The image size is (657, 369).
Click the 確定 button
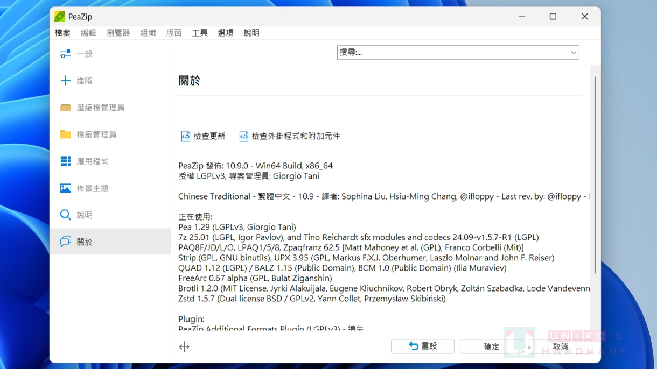(x=492, y=346)
